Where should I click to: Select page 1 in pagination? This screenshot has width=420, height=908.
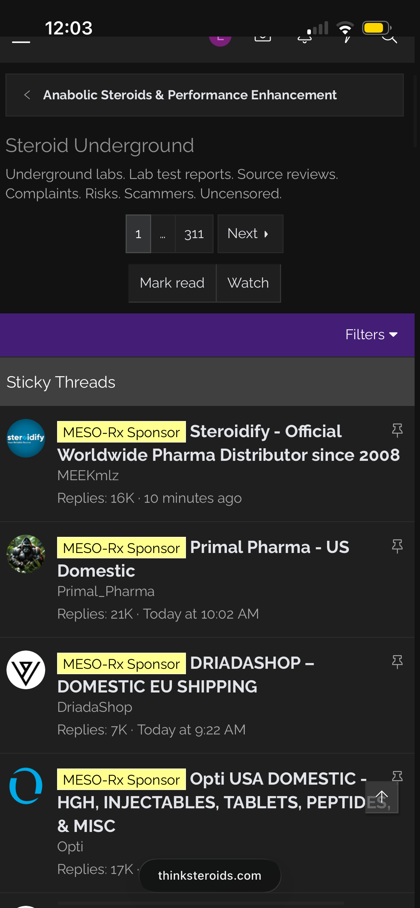tap(138, 234)
